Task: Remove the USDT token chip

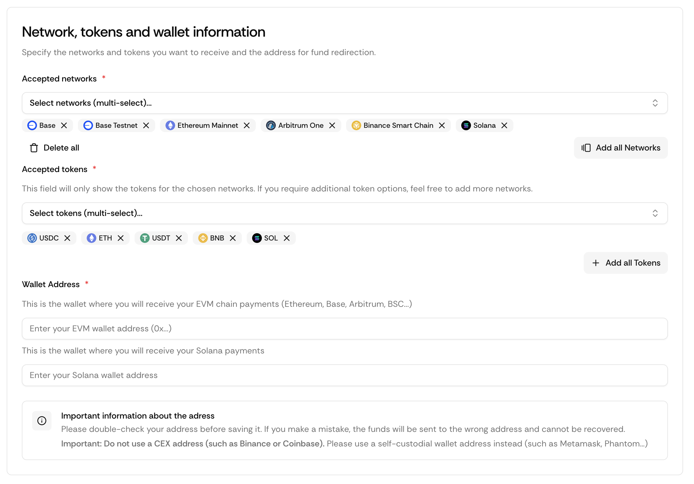Action: (x=179, y=238)
